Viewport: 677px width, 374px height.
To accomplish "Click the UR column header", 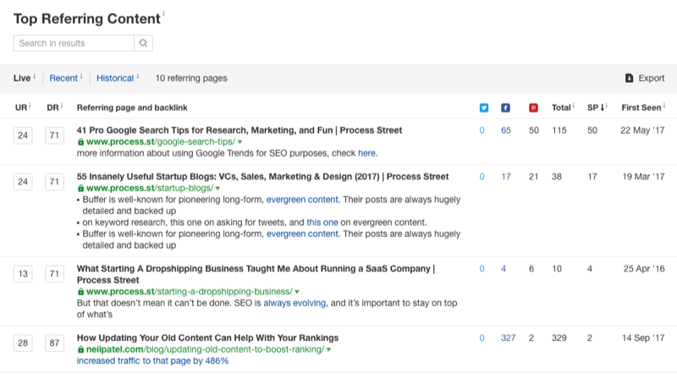I will click(x=21, y=107).
